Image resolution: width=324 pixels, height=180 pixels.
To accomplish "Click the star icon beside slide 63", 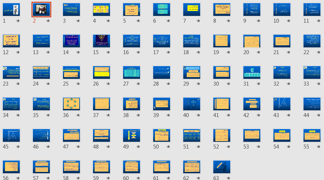I will tap(228, 178).
